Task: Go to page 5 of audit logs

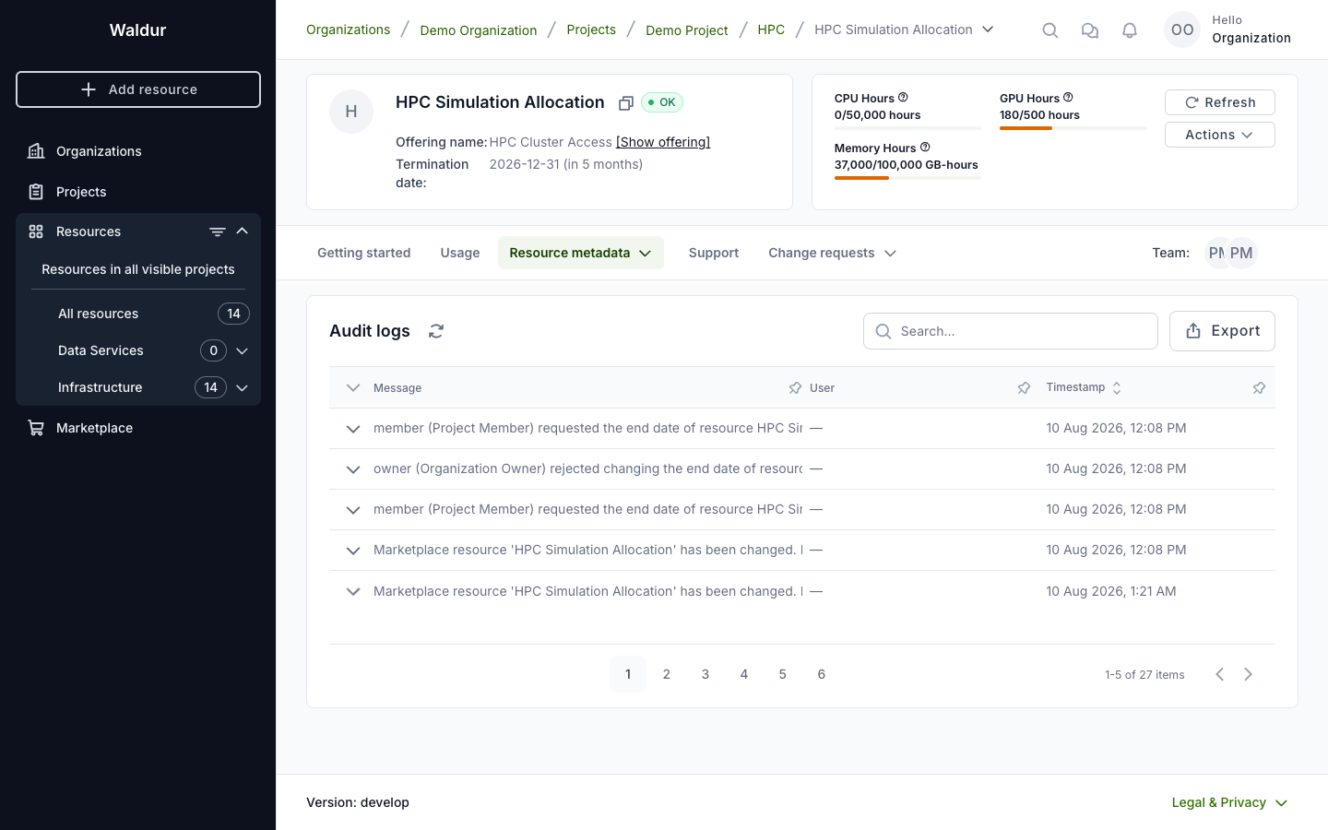Action: (x=783, y=674)
